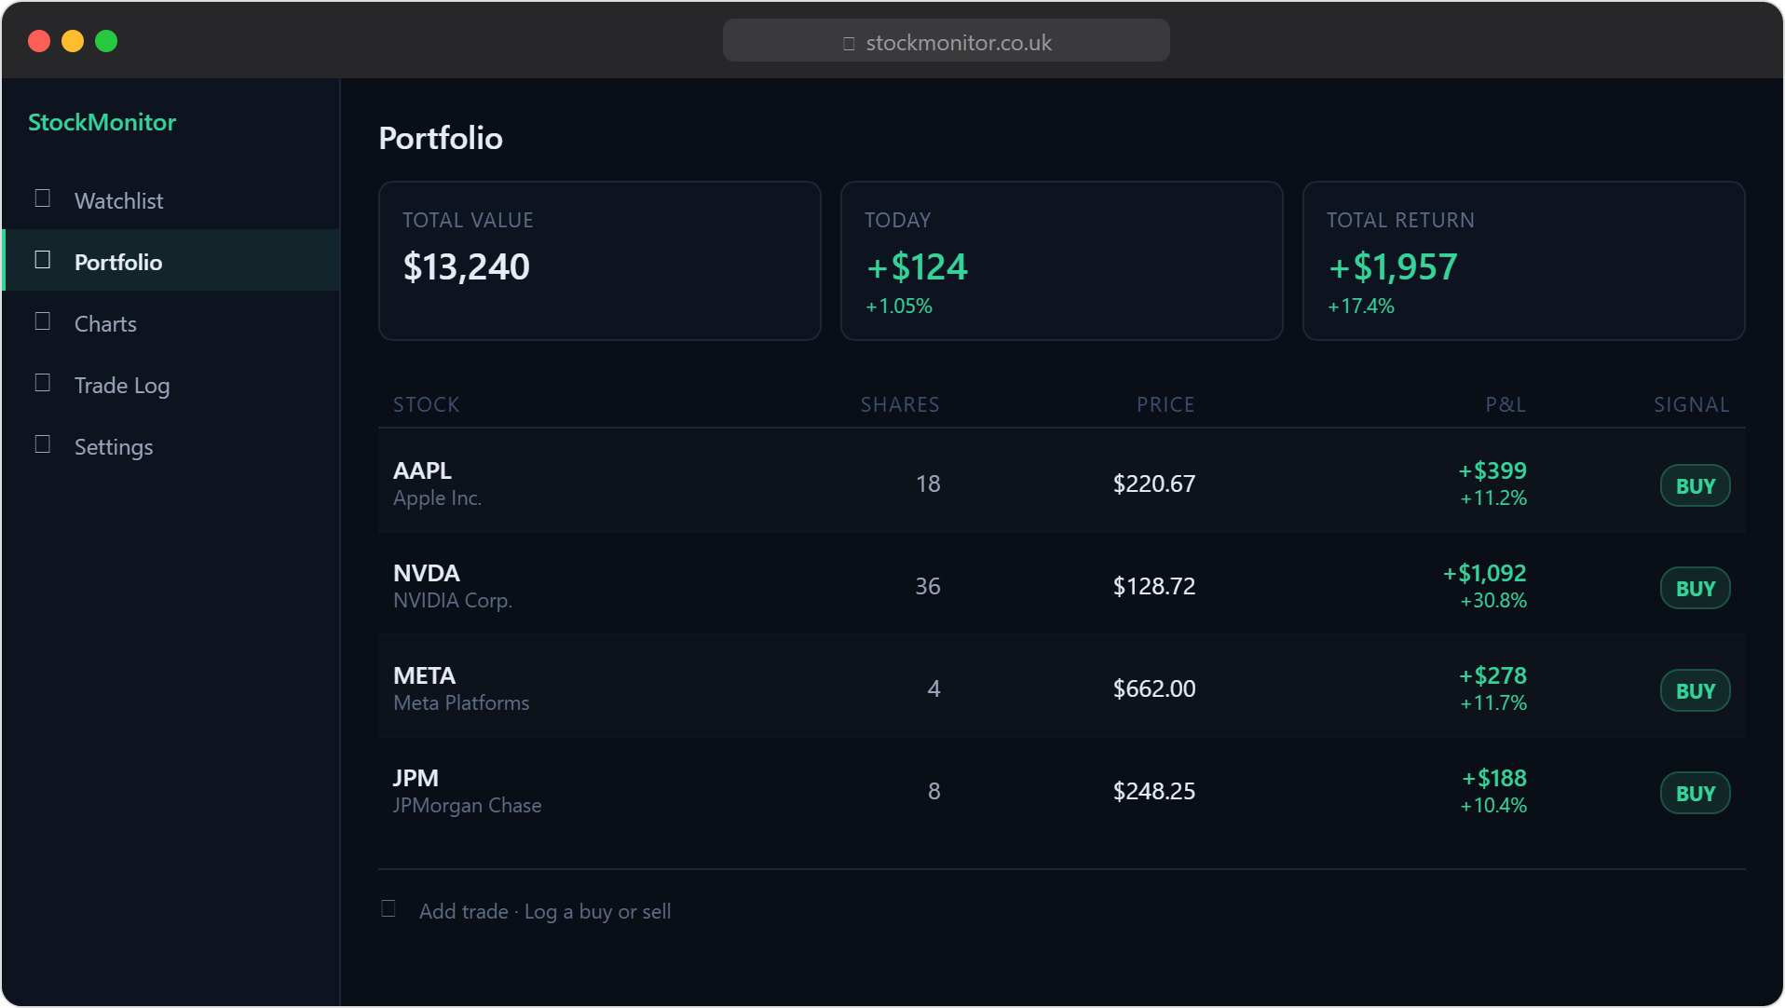
Task: Click the Charts sidebar icon
Action: [x=43, y=321]
